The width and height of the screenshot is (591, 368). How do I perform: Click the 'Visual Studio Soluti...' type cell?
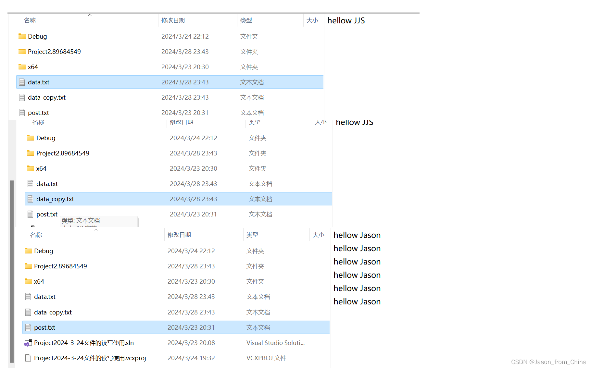coord(275,343)
